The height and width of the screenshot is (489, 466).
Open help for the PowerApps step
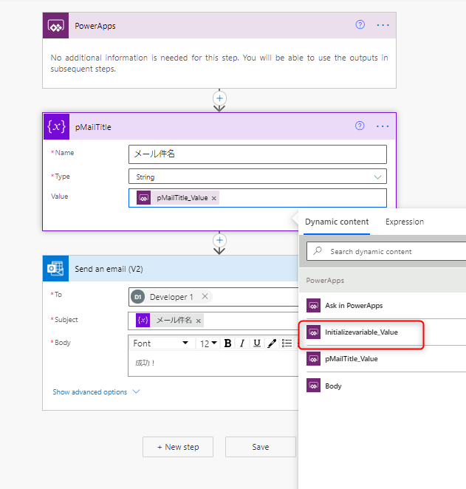click(x=360, y=24)
